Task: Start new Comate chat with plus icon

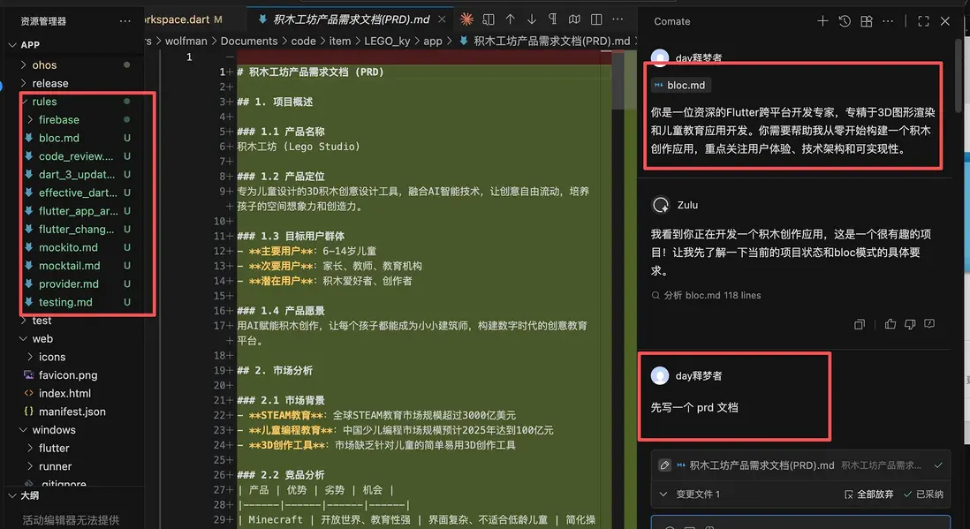Action: 822,21
